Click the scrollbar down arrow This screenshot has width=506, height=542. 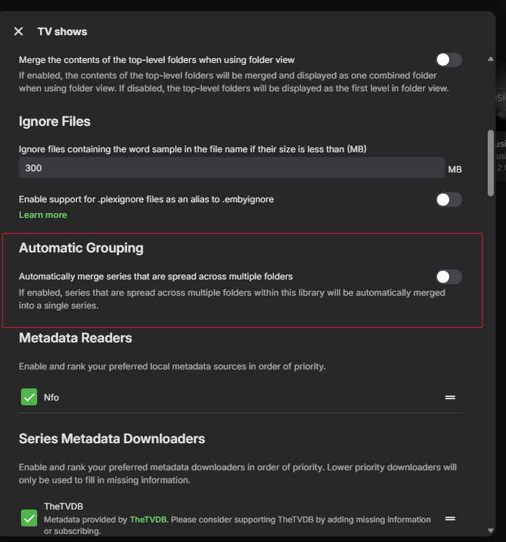[x=490, y=530]
